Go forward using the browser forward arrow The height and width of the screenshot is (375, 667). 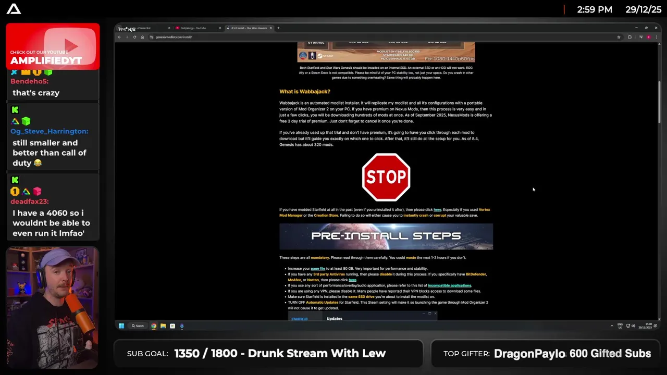coord(127,37)
